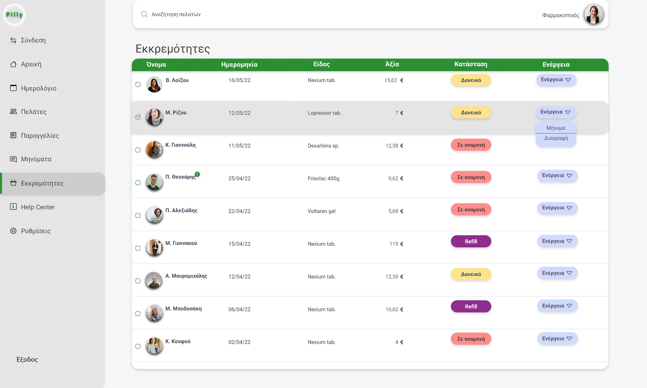Open Π. Αλεξιάδης avatar photo
Viewport: 647px width, 388px height.
(154, 215)
